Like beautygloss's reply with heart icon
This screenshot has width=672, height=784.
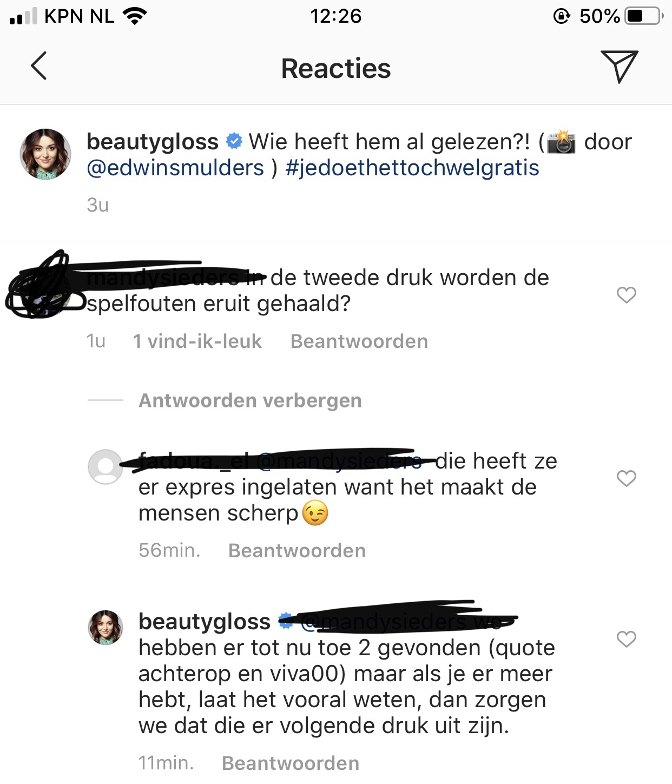click(x=627, y=639)
